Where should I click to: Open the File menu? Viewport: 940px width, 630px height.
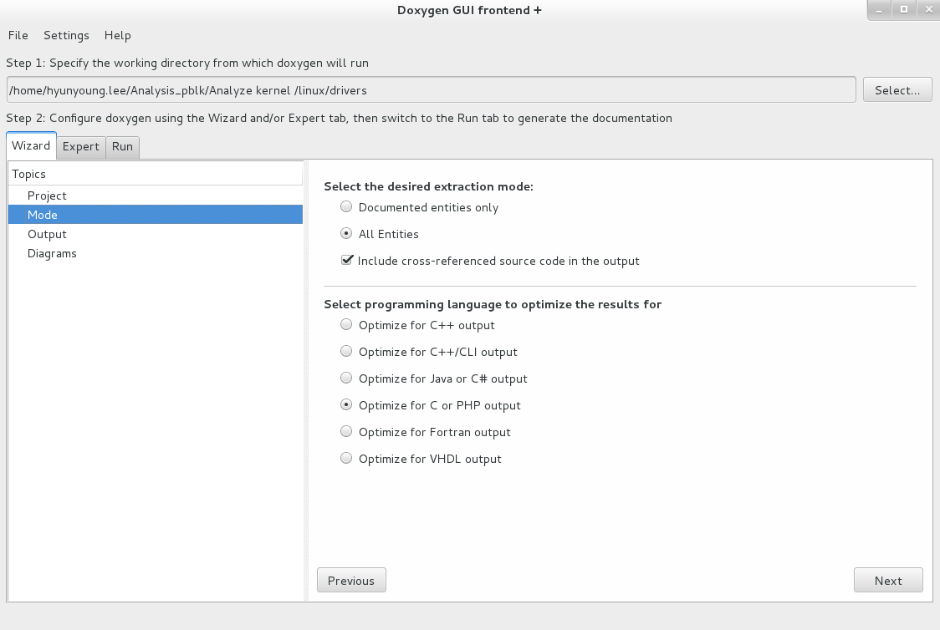[18, 35]
